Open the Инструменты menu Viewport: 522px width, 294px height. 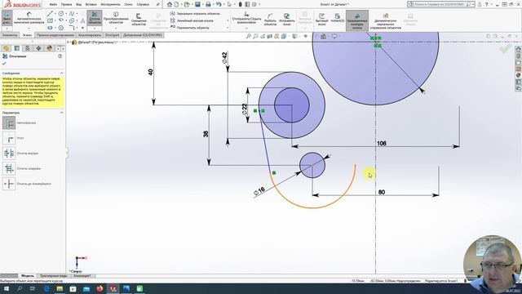[x=110, y=5]
